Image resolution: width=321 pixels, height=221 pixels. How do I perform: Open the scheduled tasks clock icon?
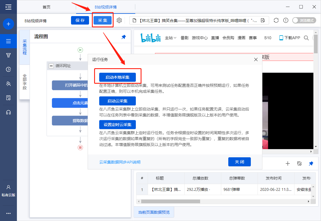pyautogui.click(x=8, y=69)
